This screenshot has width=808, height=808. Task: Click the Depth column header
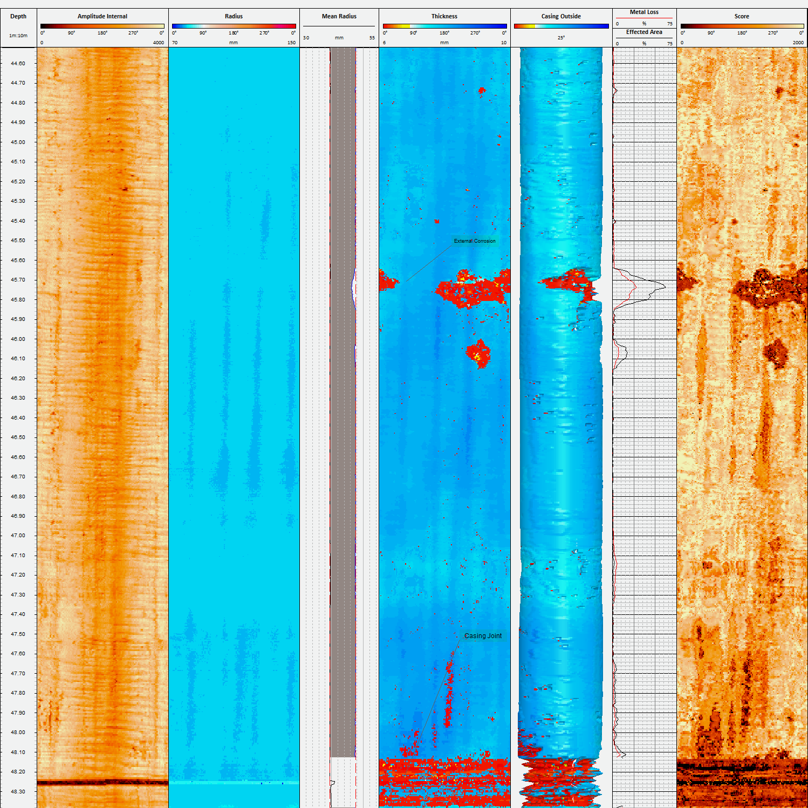18,16
